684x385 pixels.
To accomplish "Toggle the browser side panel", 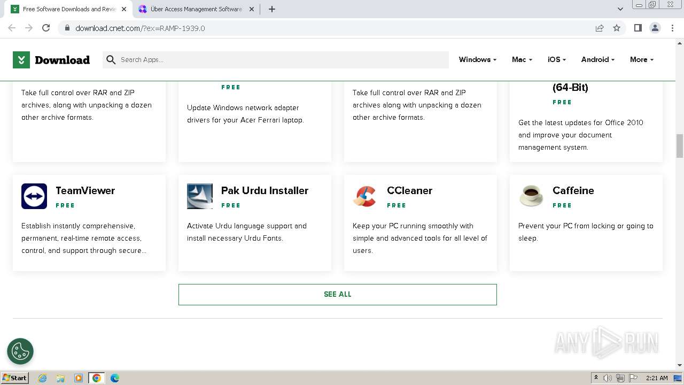I will pyautogui.click(x=638, y=28).
